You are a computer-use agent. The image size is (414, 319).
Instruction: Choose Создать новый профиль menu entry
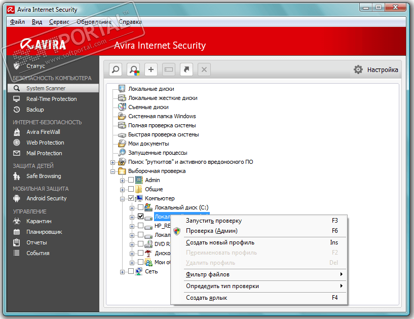pyautogui.click(x=259, y=242)
